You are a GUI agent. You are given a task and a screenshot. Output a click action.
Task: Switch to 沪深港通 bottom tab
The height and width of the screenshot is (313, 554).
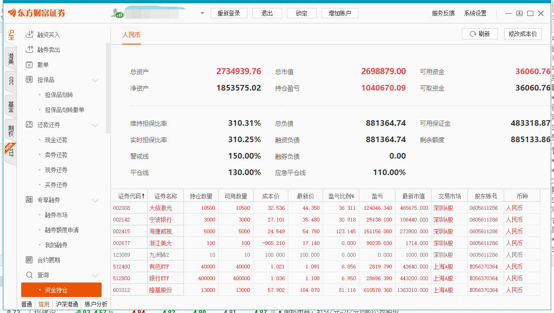click(67, 304)
